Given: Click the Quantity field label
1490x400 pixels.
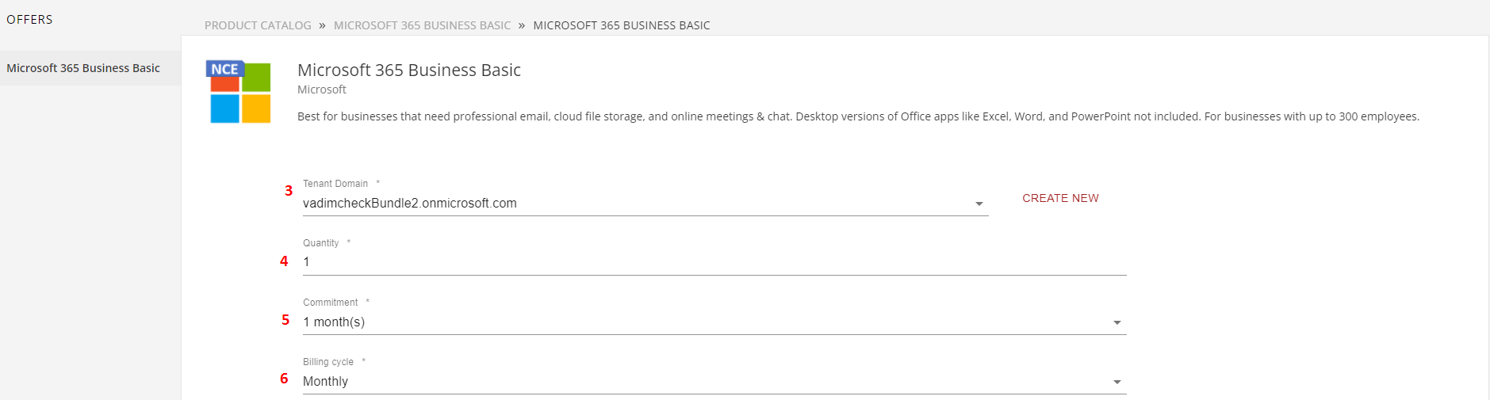Looking at the screenshot, I should 320,243.
